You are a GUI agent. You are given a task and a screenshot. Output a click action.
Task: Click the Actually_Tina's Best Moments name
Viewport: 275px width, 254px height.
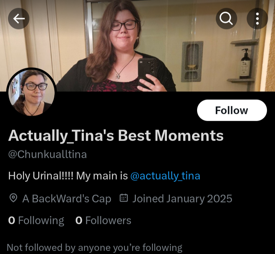click(x=116, y=136)
